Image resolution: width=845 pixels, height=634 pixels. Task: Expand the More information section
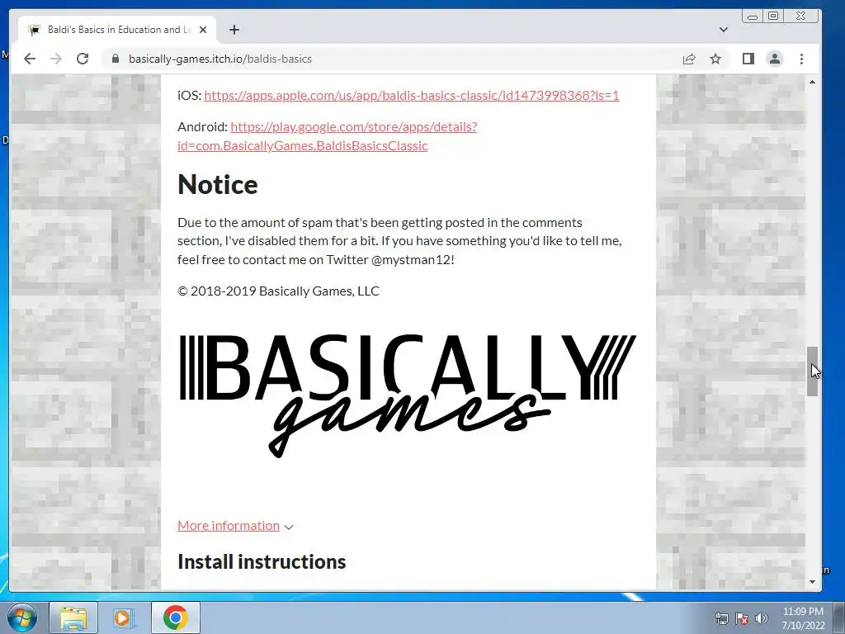pos(235,526)
